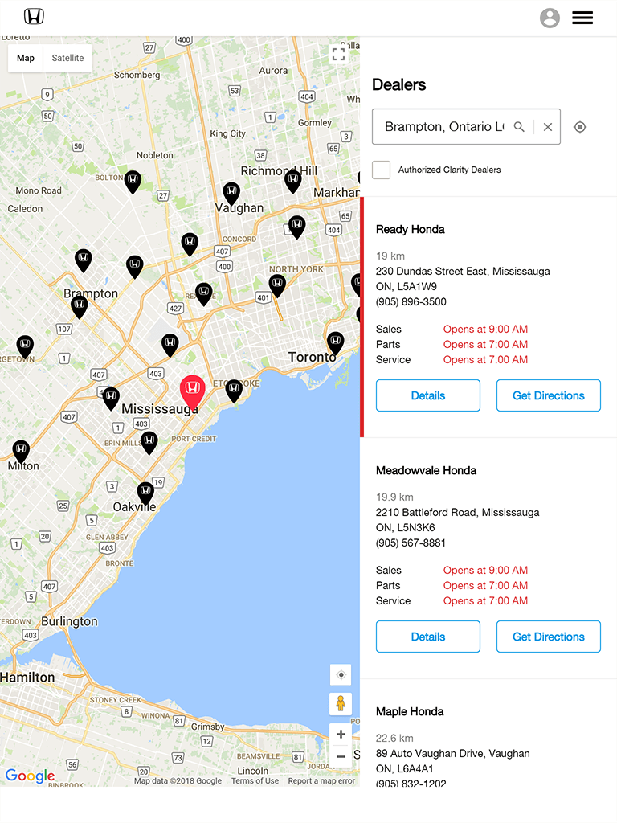This screenshot has width=617, height=823.
Task: Click address 89 Auto Vaughan Drive, Vaughan
Action: click(x=453, y=754)
